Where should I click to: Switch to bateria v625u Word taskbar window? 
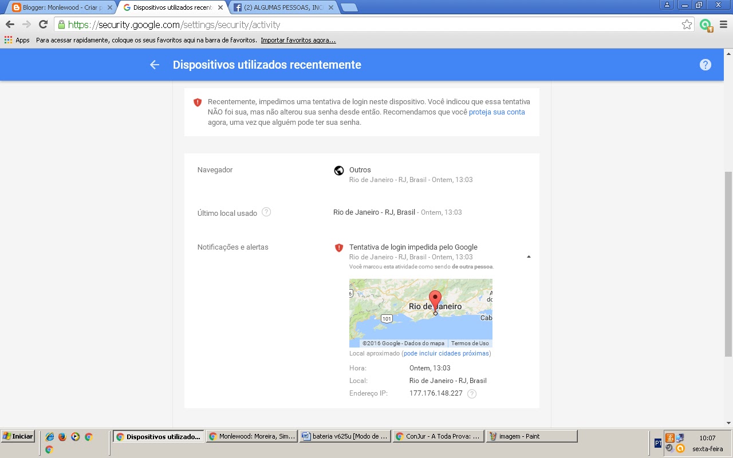pyautogui.click(x=345, y=436)
